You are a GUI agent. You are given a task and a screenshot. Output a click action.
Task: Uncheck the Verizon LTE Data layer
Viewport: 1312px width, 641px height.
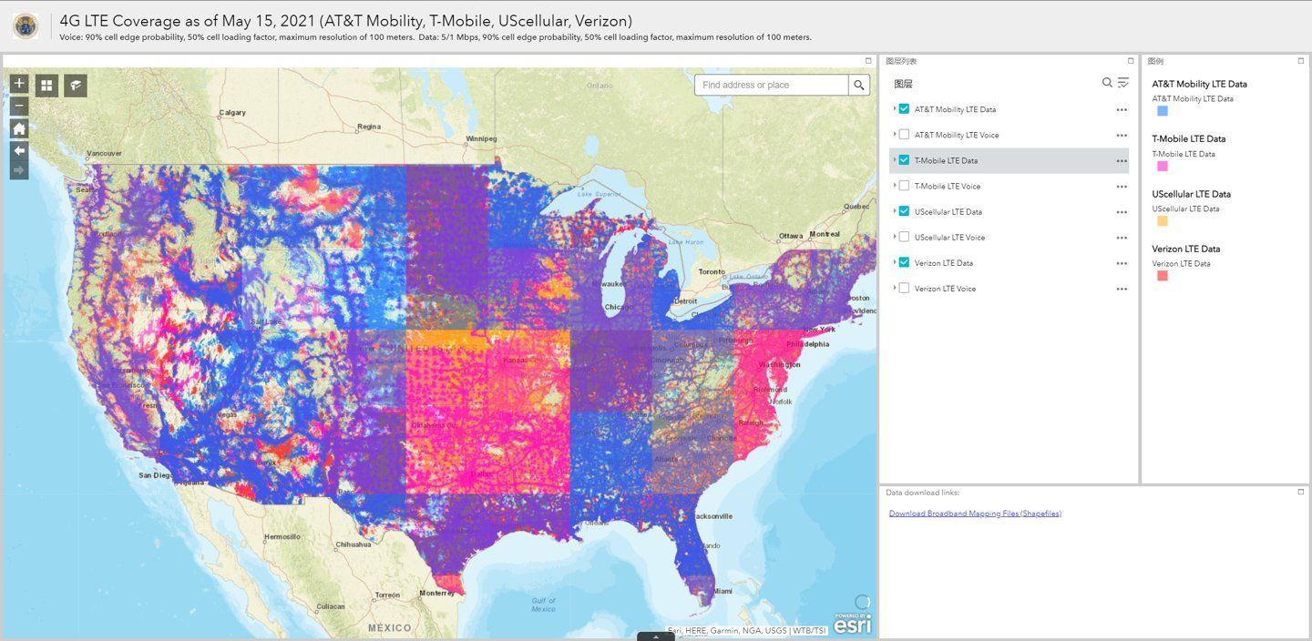tap(904, 263)
